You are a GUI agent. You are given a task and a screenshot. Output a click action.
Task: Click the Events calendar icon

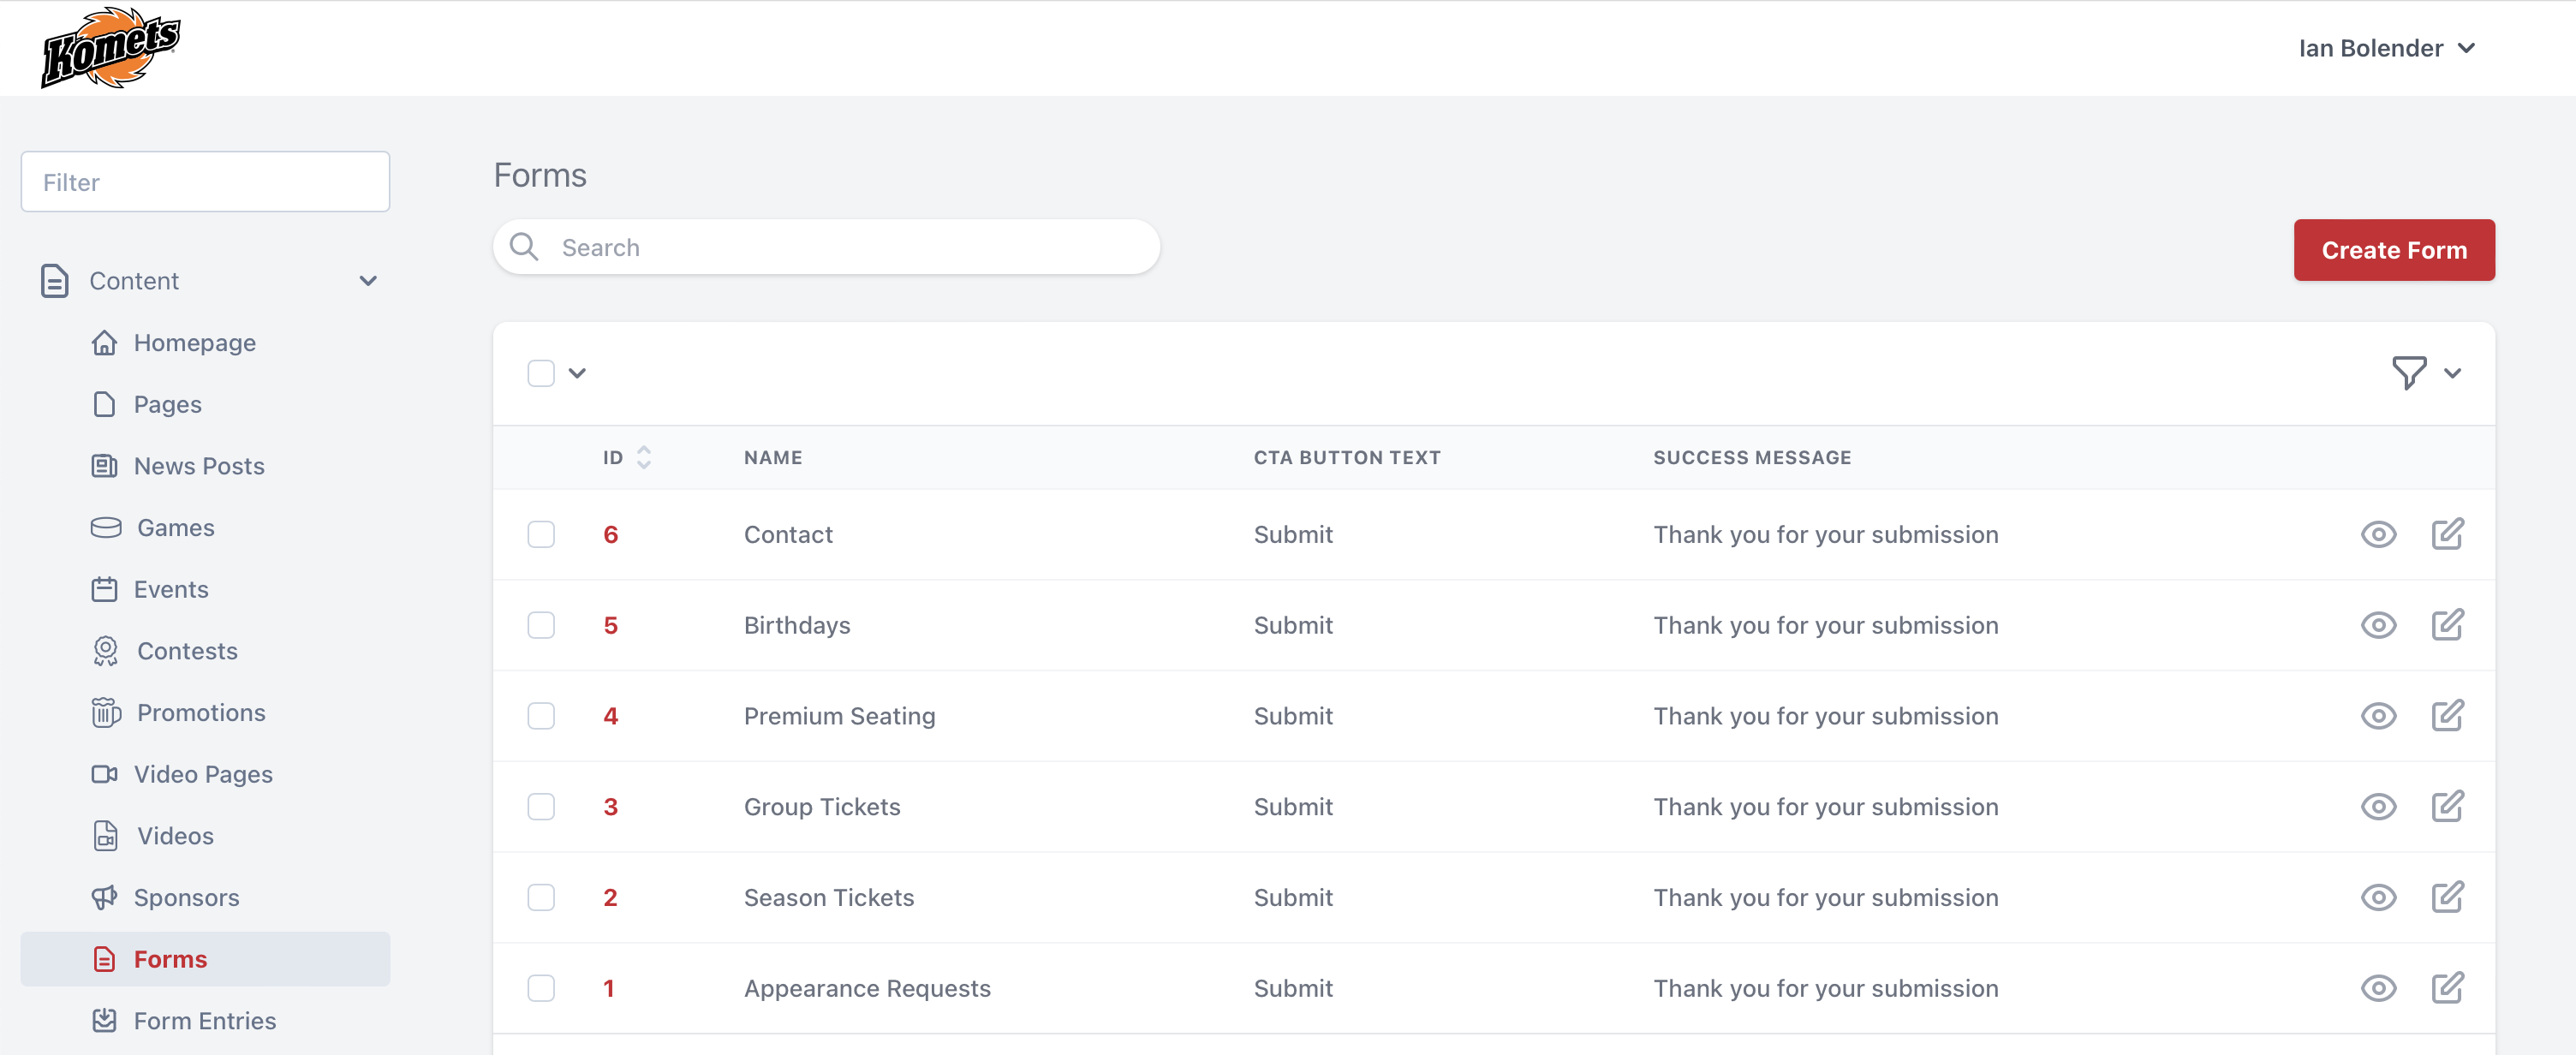coord(104,589)
